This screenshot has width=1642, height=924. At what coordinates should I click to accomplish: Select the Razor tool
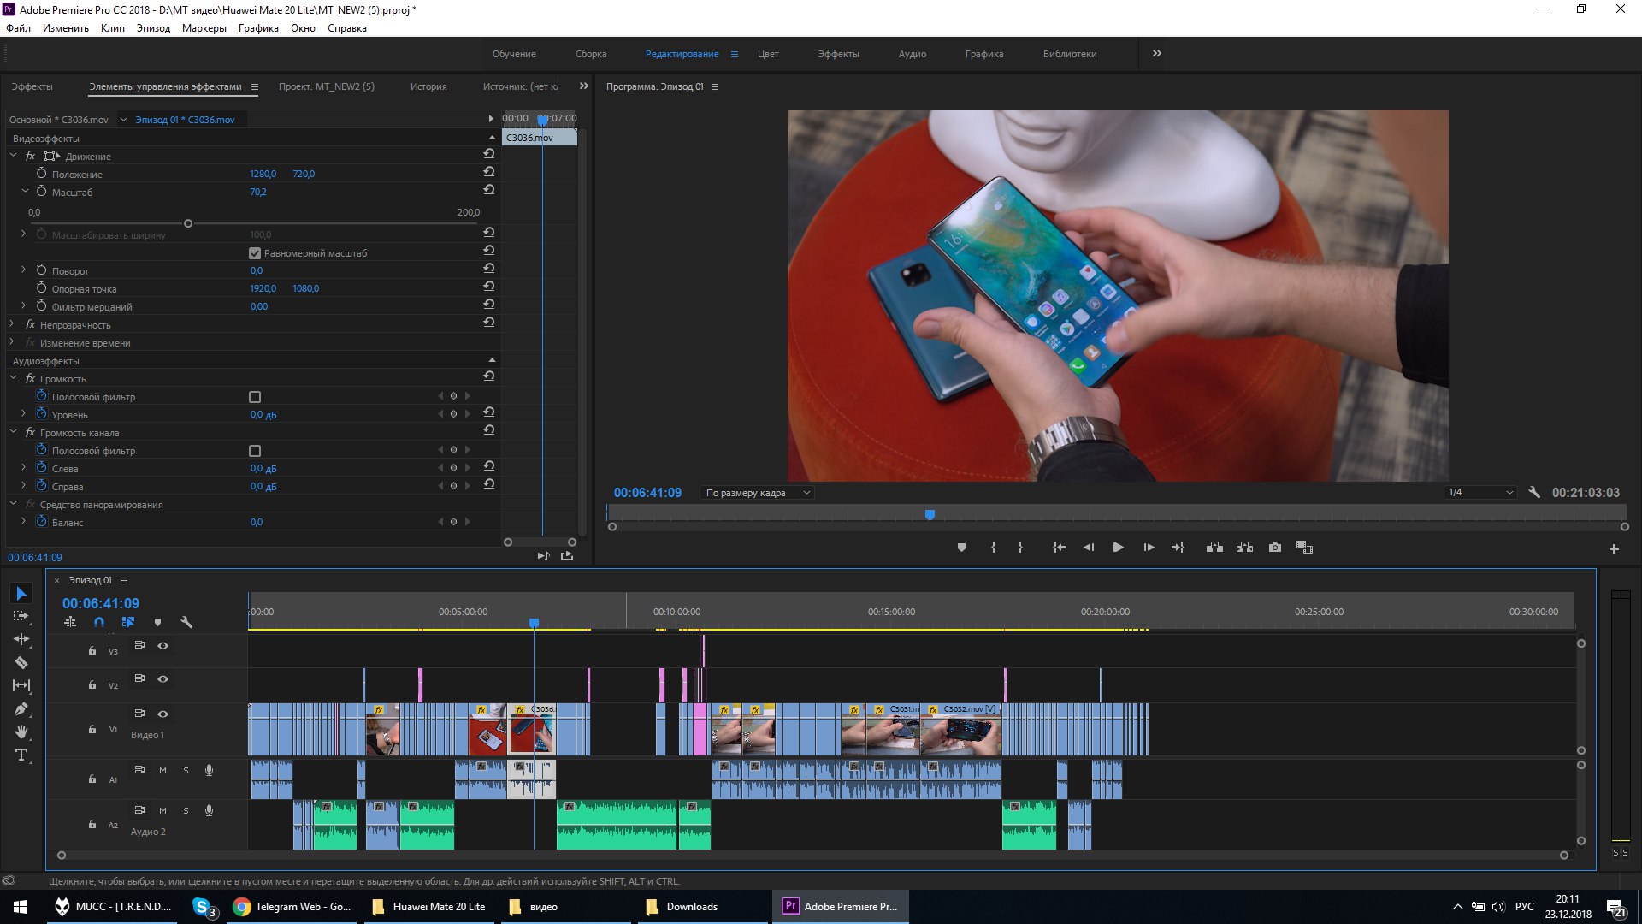tap(21, 662)
